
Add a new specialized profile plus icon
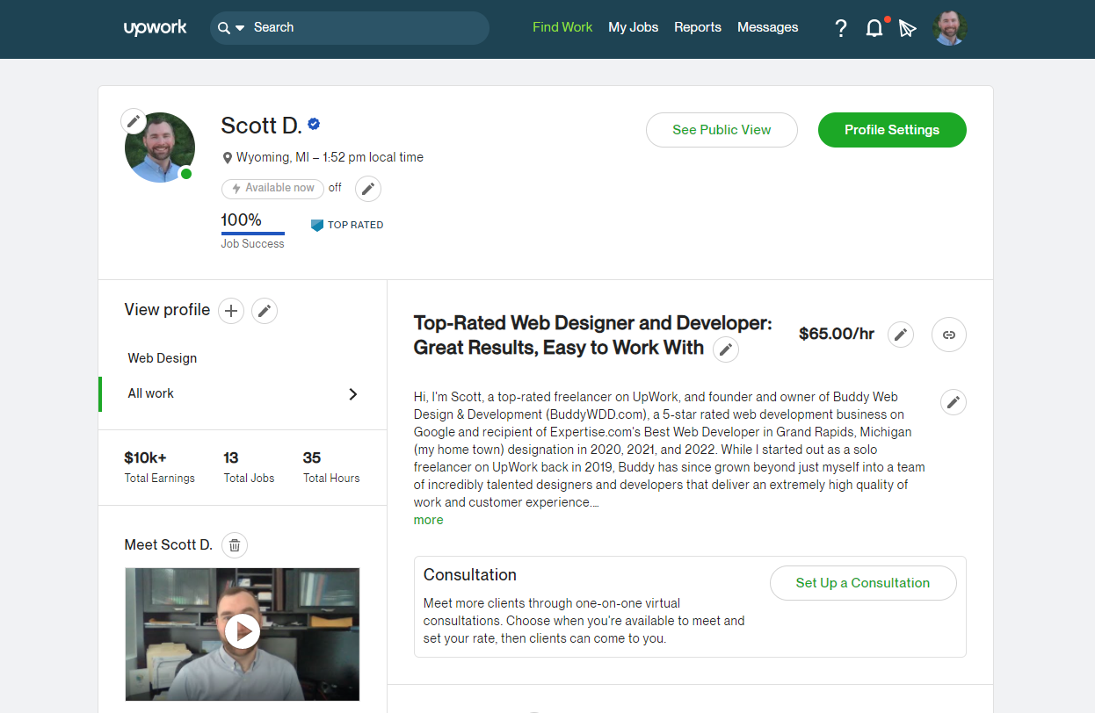click(x=231, y=310)
